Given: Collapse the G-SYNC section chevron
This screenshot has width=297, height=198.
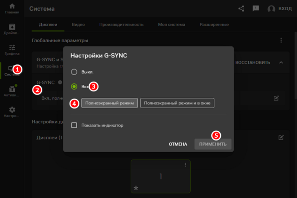Looking at the screenshot, I should pos(281,63).
